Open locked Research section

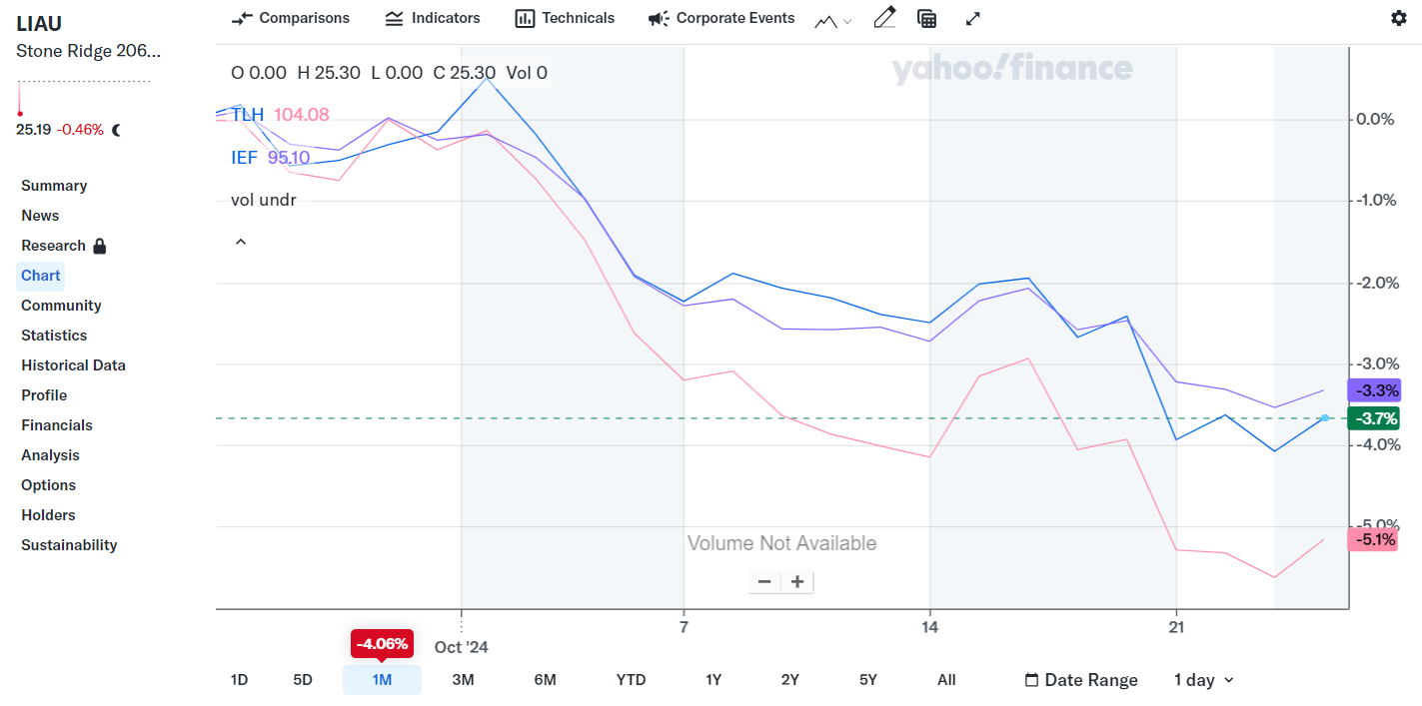click(x=64, y=246)
